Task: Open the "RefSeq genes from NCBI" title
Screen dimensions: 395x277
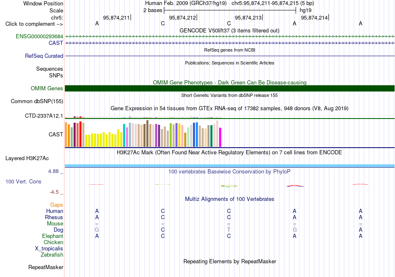Action: click(230, 50)
